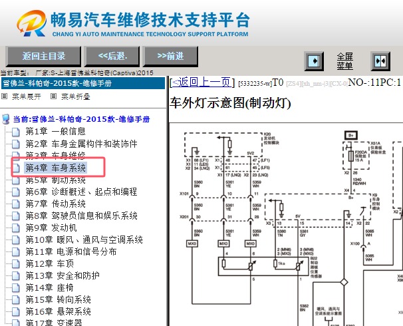Open 第10章 暖风、通风与空调系统

[84, 240]
